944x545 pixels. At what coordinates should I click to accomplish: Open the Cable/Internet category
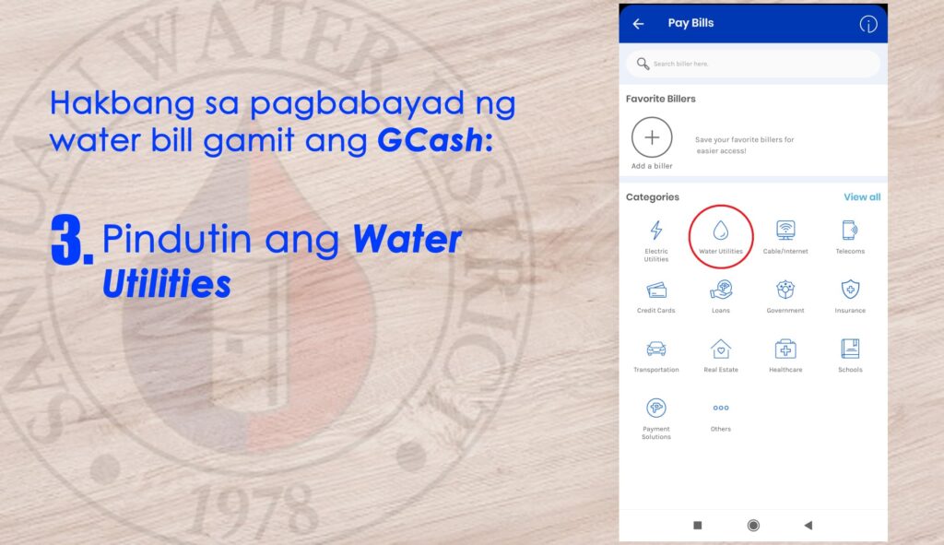[785, 237]
